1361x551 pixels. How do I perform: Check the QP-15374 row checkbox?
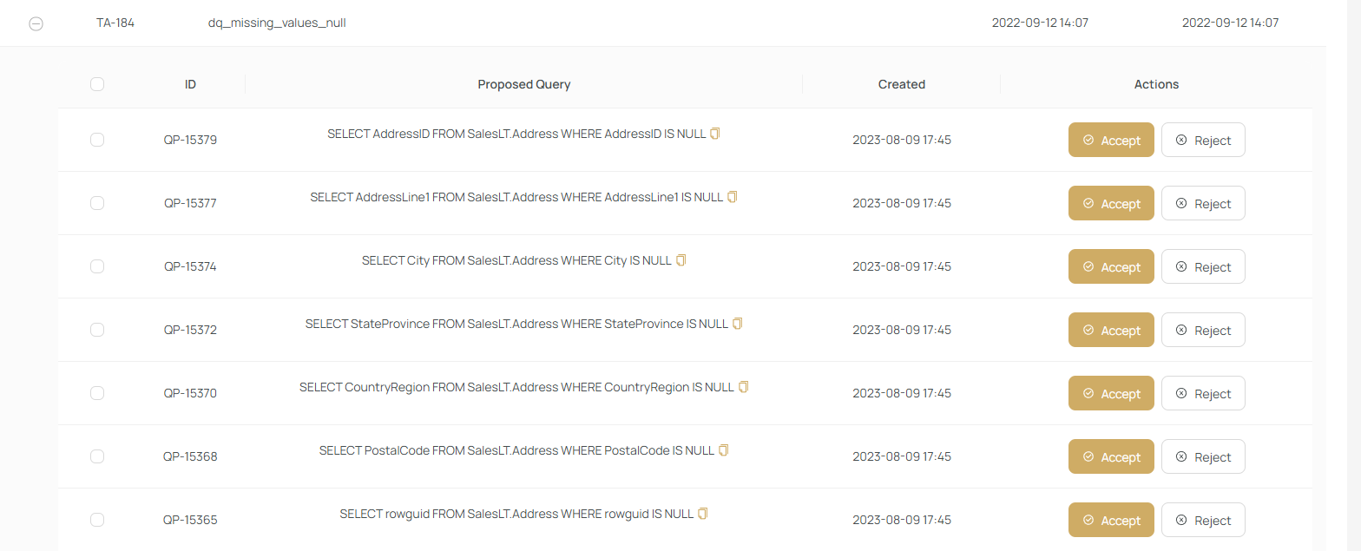(97, 266)
